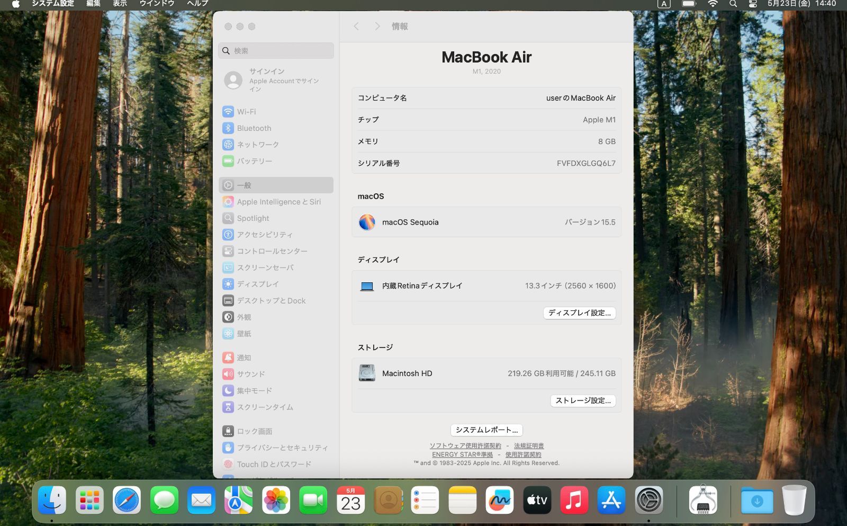The image size is (847, 526).
Task: Open 壁紙 (Wallpaper) settings
Action: click(x=276, y=333)
